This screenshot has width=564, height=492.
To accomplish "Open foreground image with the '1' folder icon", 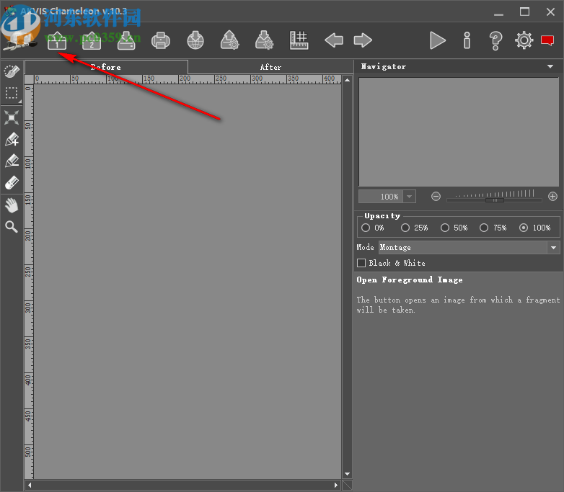I will click(x=57, y=40).
